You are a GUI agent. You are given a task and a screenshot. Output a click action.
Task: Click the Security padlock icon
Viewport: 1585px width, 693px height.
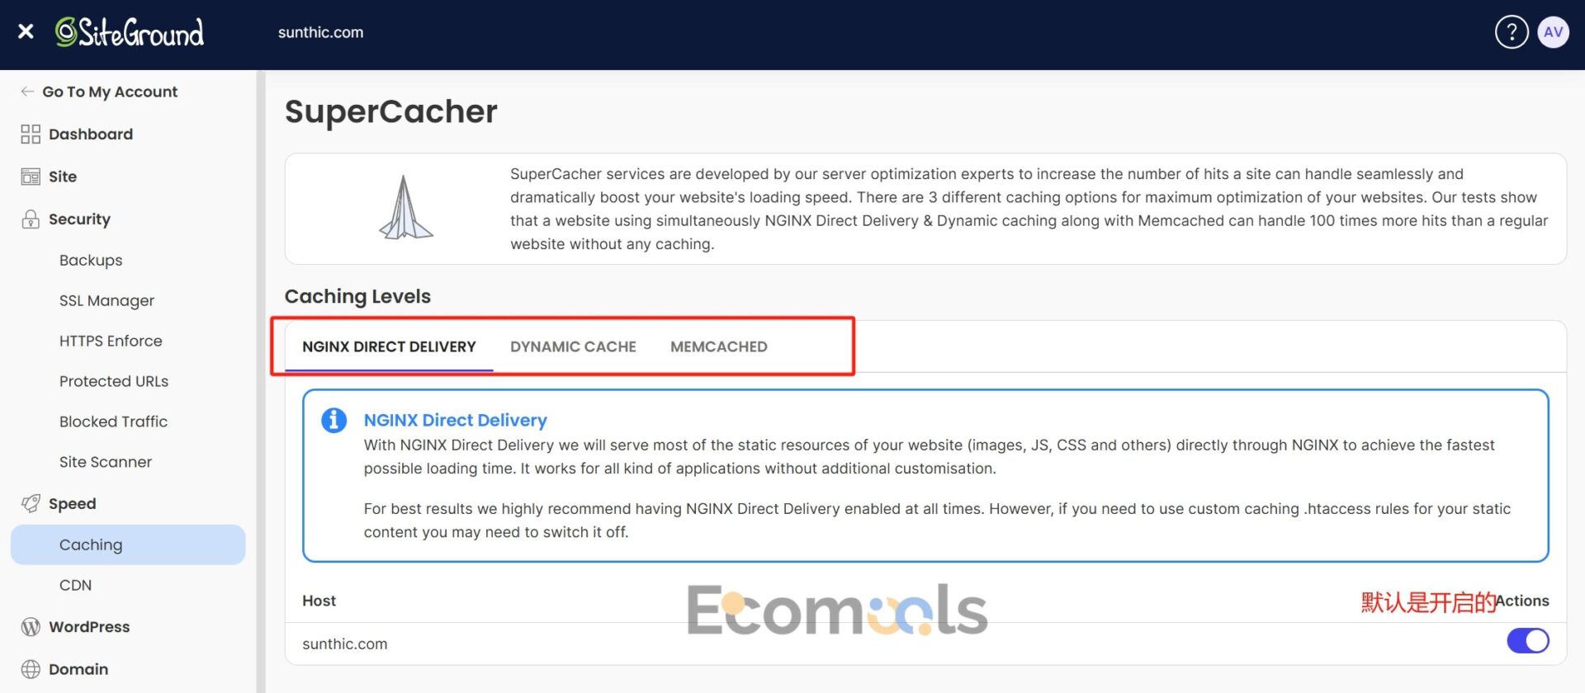(31, 219)
